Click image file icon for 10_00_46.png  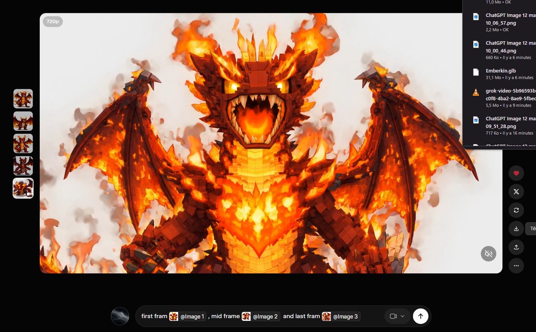(x=476, y=45)
